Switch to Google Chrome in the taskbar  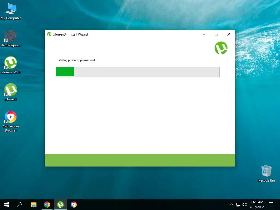[47, 205]
